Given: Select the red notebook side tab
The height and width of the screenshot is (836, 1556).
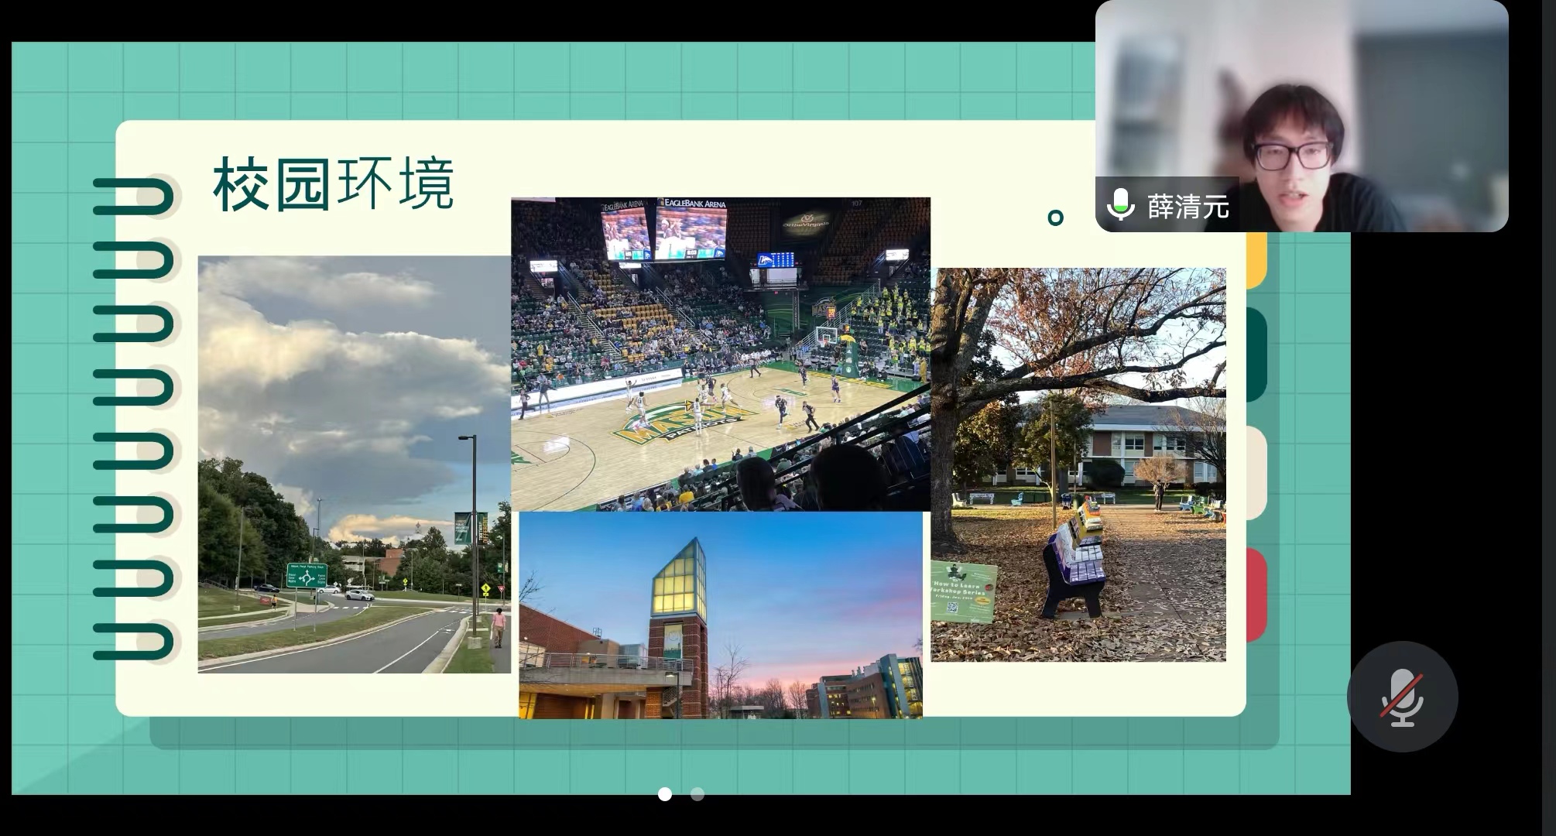Looking at the screenshot, I should pos(1257,594).
